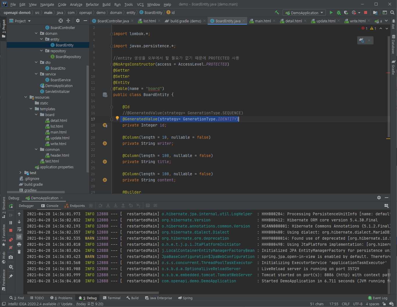Toggle soft-wrap in the console
397x307 pixels.
click(x=19, y=229)
